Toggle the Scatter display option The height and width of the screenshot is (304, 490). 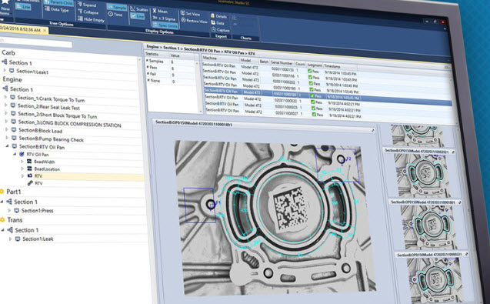pos(139,9)
